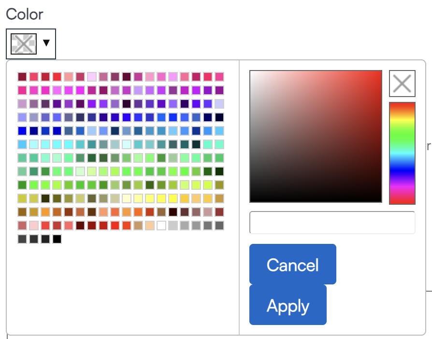This screenshot has width=432, height=339.
Task: Choose the peach swatch left of white
Action: pos(150,225)
